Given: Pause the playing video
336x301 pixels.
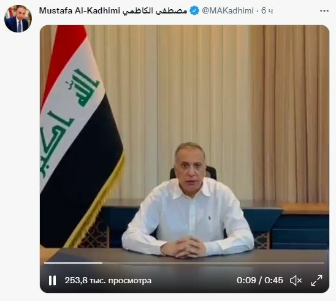Looking at the screenshot, I should (x=52, y=280).
